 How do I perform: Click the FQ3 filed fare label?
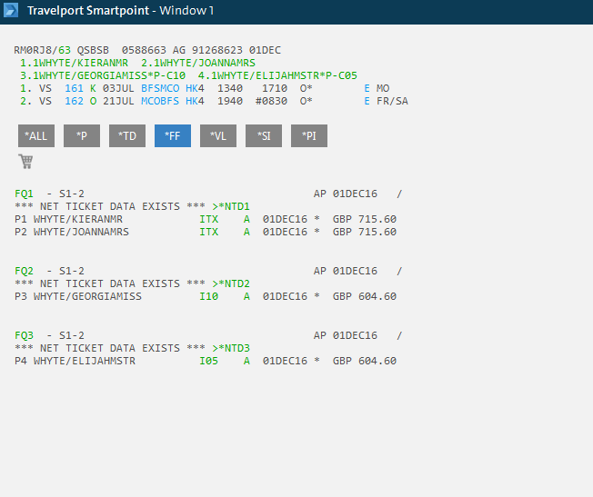coord(24,335)
